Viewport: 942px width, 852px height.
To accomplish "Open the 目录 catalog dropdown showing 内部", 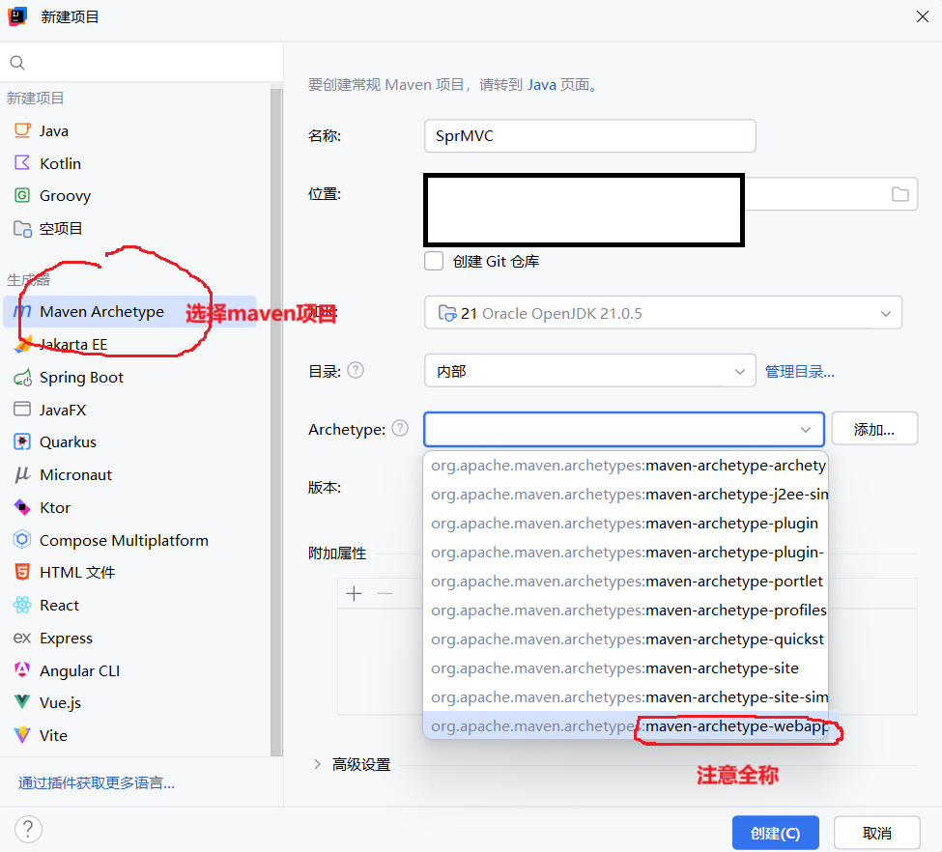I will (x=589, y=371).
